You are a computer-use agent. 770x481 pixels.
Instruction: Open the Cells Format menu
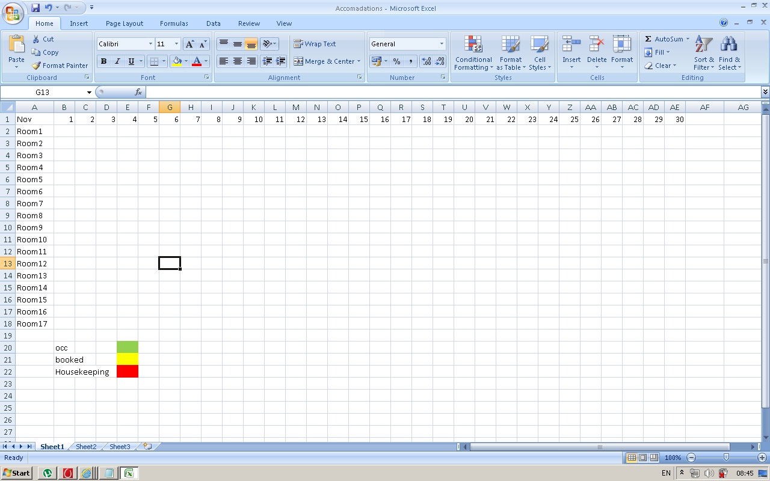622,53
